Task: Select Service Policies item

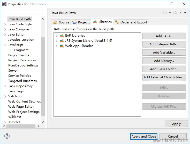Action: tap(20, 76)
